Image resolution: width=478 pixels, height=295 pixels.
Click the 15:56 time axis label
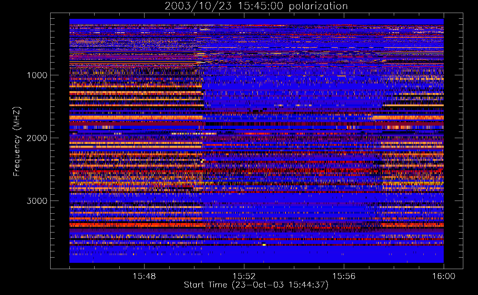point(344,276)
